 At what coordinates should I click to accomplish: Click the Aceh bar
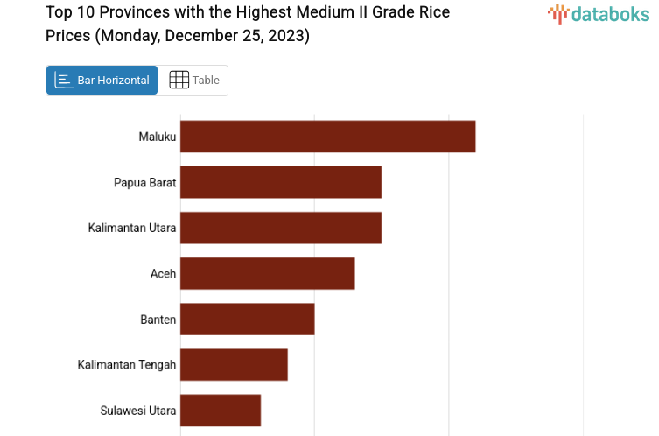(x=267, y=273)
